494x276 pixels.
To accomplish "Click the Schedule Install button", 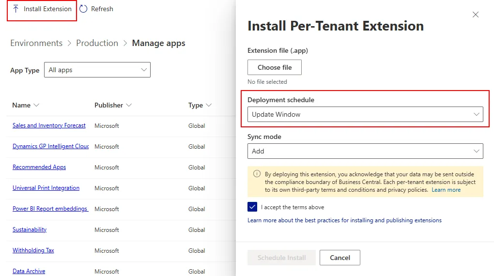I will (281, 258).
